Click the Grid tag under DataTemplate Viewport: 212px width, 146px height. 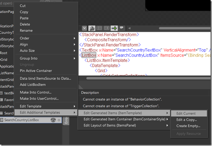(x=101, y=71)
